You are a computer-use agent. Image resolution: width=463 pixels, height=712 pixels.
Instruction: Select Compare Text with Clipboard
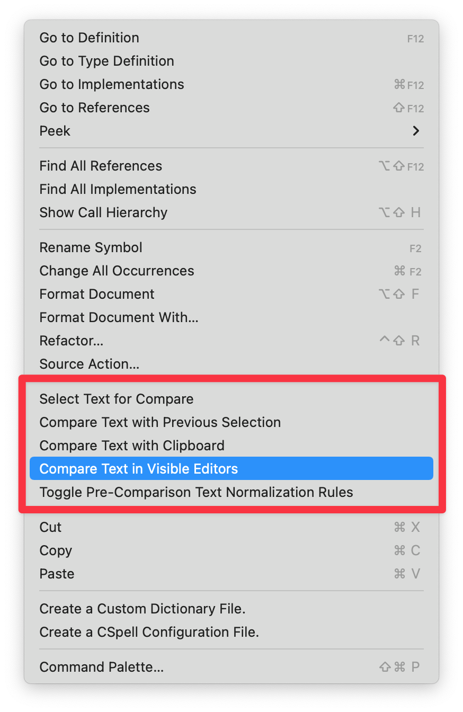coord(231,446)
